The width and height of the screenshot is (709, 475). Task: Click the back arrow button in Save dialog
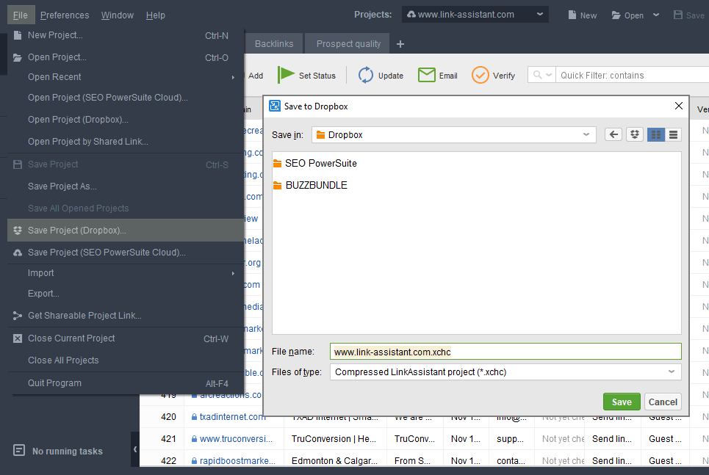(613, 134)
